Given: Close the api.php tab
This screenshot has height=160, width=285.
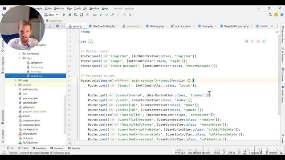Looking at the screenshot, I should [x=84, y=26].
